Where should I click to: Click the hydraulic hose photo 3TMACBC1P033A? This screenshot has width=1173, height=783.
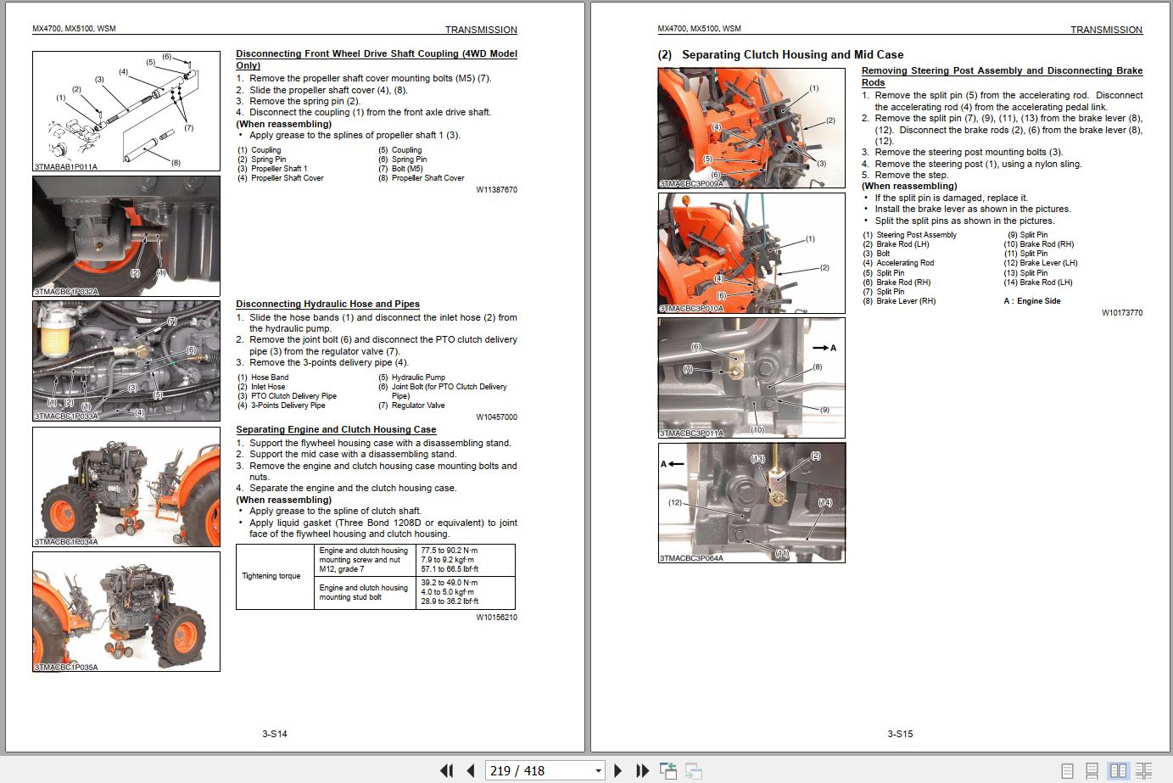click(x=126, y=361)
